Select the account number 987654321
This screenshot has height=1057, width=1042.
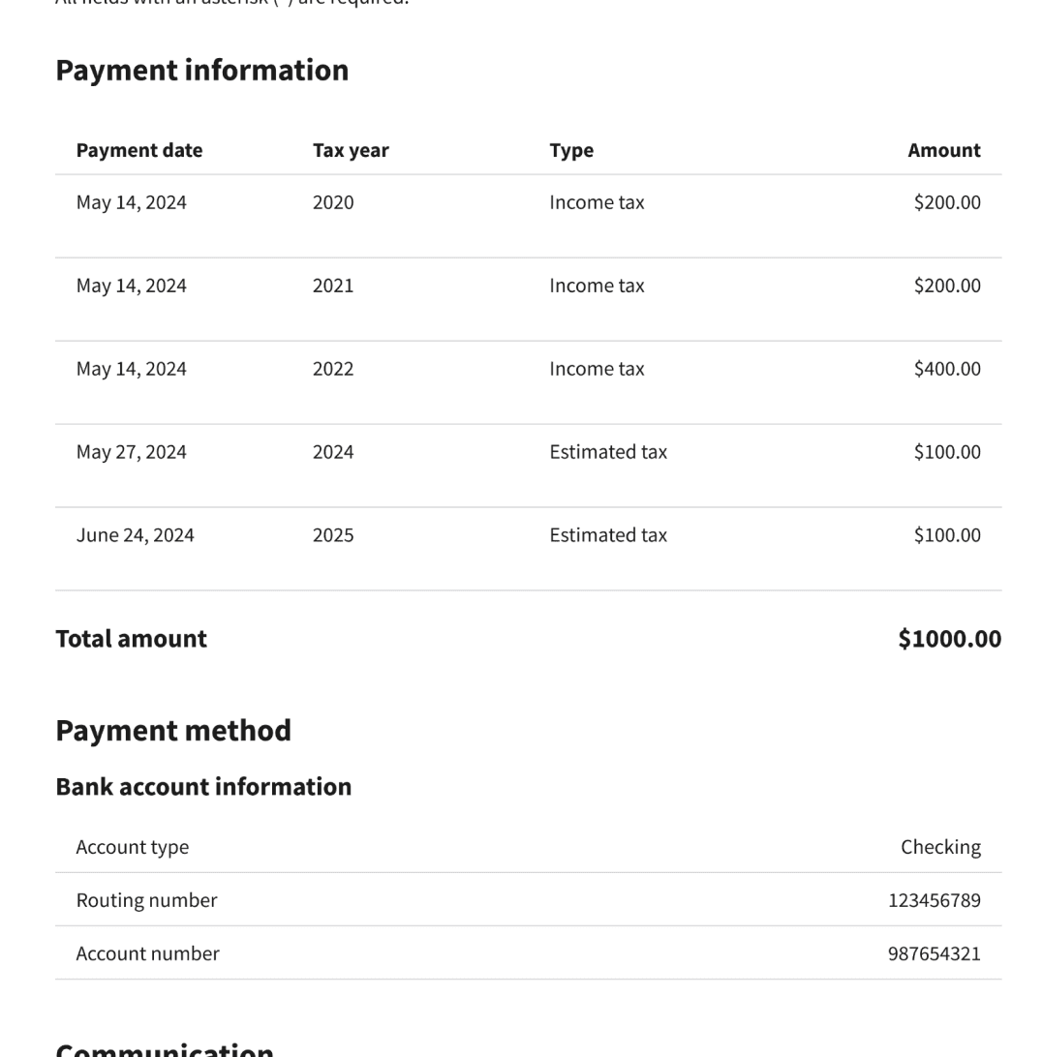click(x=935, y=953)
